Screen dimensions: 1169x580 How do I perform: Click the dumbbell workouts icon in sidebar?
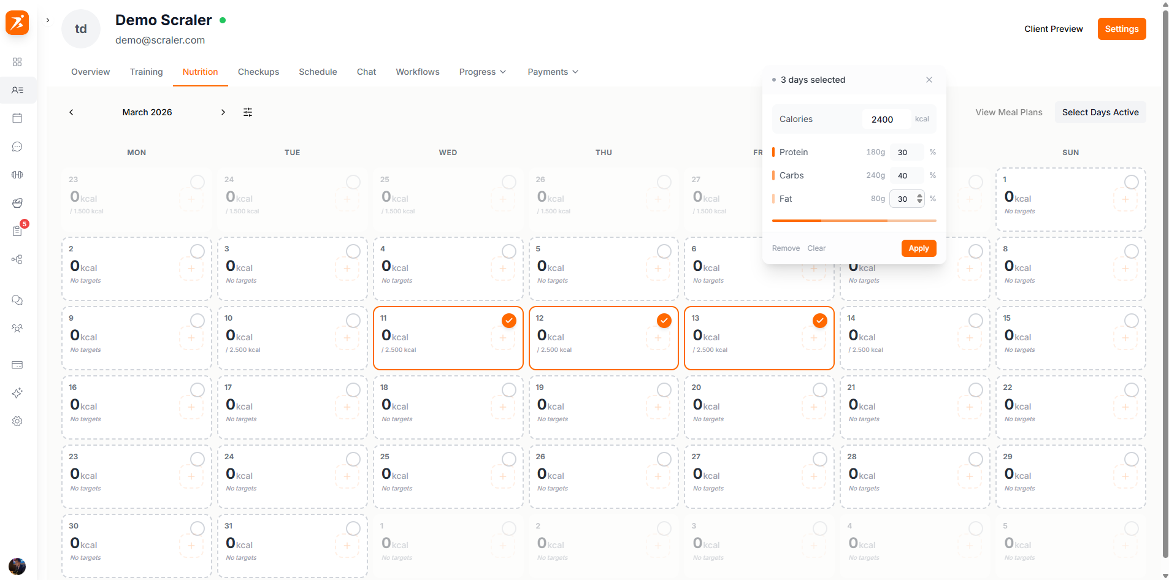click(x=17, y=175)
